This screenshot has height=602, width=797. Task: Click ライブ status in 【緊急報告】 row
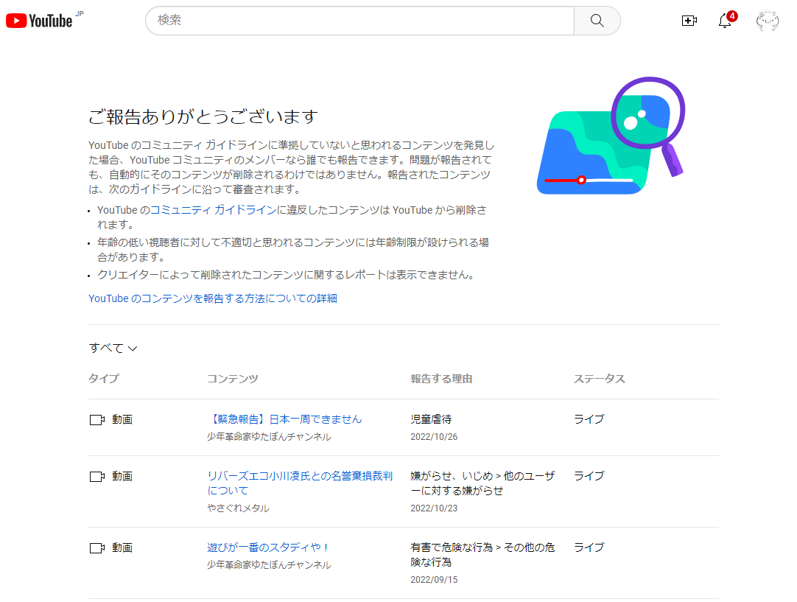(589, 419)
